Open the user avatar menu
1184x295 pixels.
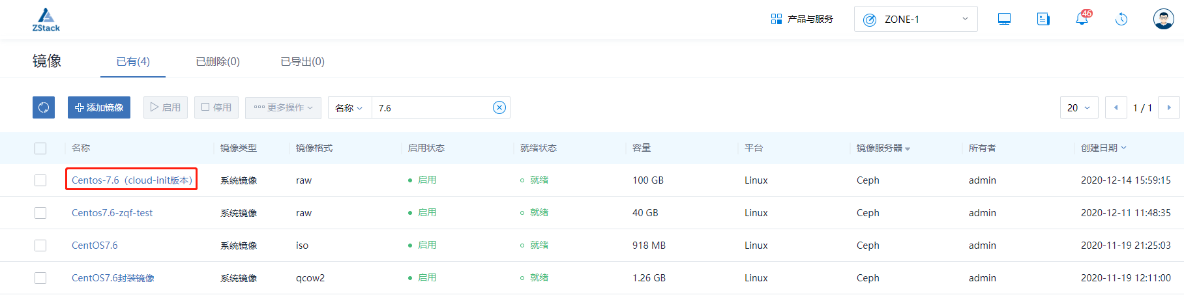[x=1163, y=19]
